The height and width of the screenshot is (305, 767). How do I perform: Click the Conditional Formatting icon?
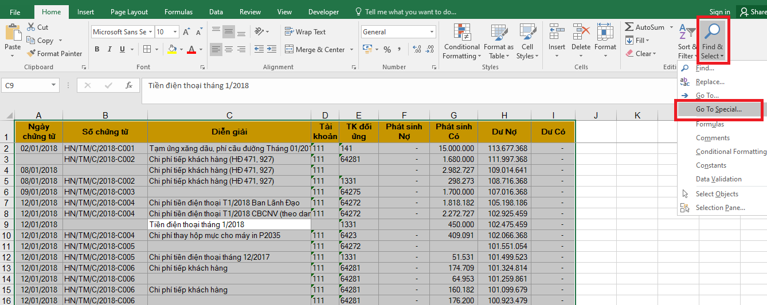coord(461,32)
